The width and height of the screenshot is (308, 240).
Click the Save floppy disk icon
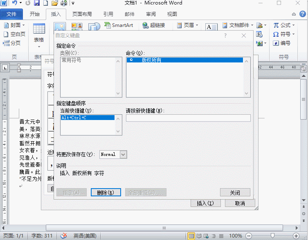37,3
